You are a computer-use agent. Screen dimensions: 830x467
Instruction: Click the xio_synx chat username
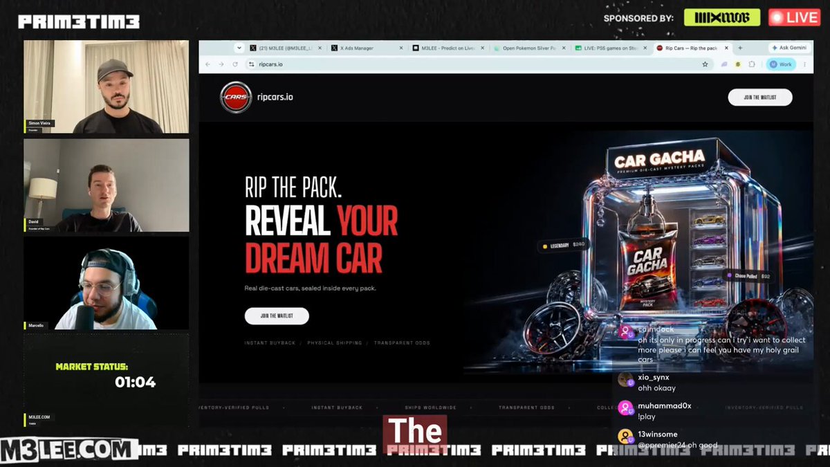pyautogui.click(x=653, y=377)
